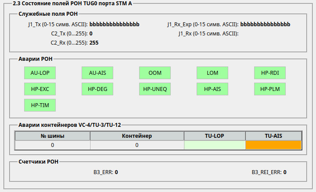Viewport: 316px width, 192px height.
Task: Click the '№ шины' column header
Action: [53, 136]
